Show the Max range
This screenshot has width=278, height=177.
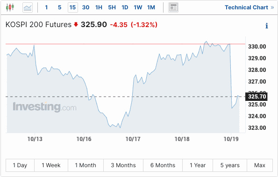click(260, 165)
